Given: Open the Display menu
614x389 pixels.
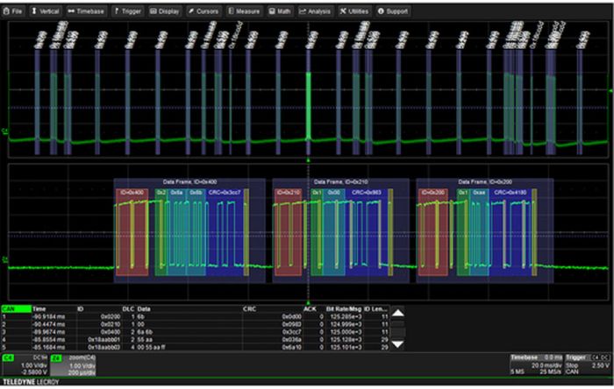Looking at the screenshot, I should click(165, 11).
